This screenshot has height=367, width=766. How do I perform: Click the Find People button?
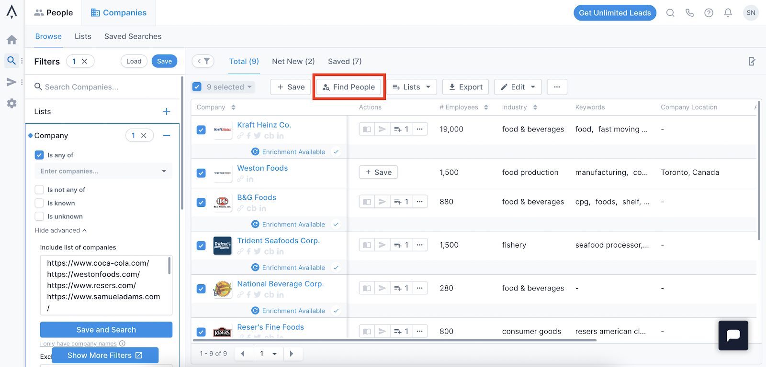[349, 87]
